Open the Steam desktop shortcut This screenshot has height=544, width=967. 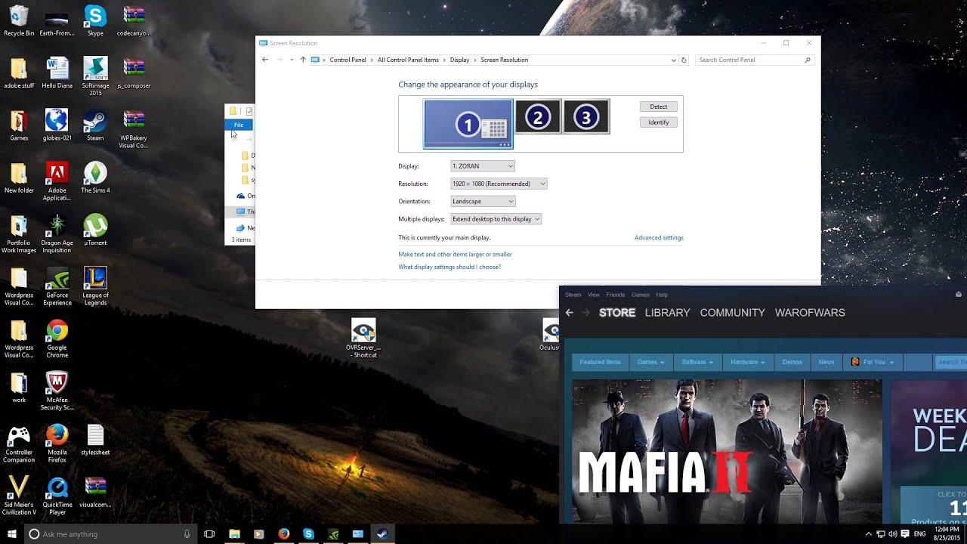(x=95, y=125)
